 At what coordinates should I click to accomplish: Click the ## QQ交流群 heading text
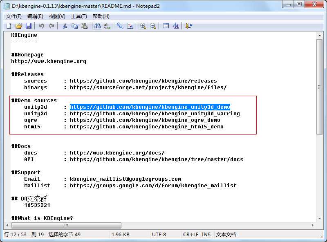click(29, 198)
